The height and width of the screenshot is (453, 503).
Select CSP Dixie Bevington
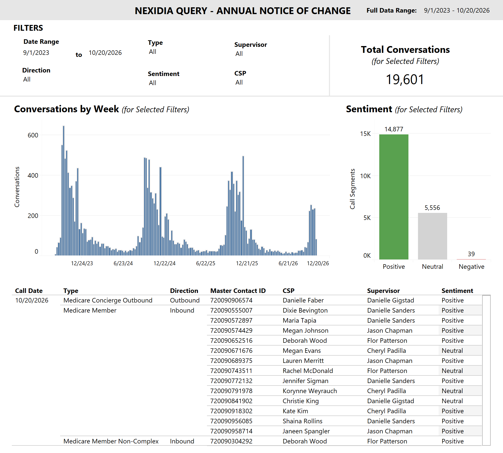click(x=305, y=310)
